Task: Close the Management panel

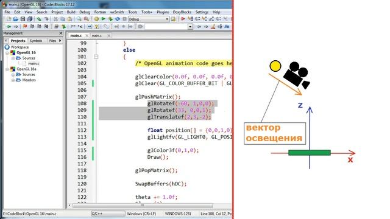Action: [x=61, y=33]
